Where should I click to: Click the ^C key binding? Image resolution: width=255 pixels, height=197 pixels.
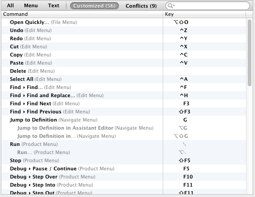pyautogui.click(x=184, y=55)
